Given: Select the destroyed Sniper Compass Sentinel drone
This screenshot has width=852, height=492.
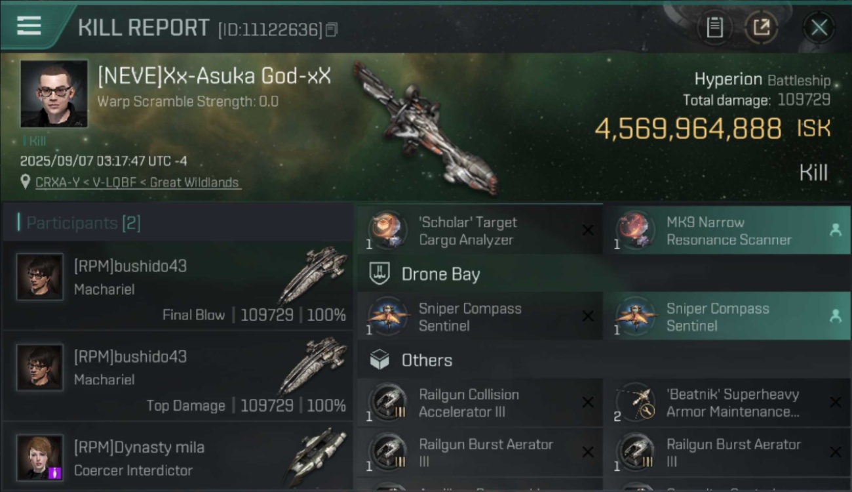Looking at the screenshot, I should tap(479, 317).
